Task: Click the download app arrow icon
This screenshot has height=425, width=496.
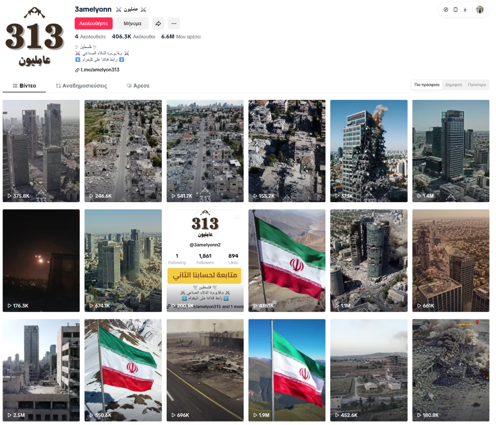Action: coord(465,10)
